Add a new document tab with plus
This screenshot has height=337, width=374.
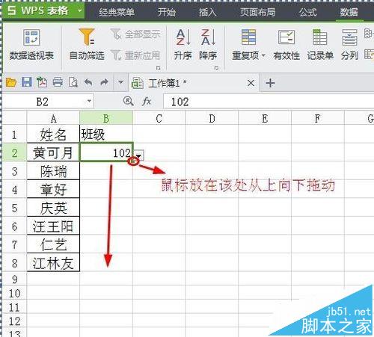click(270, 83)
